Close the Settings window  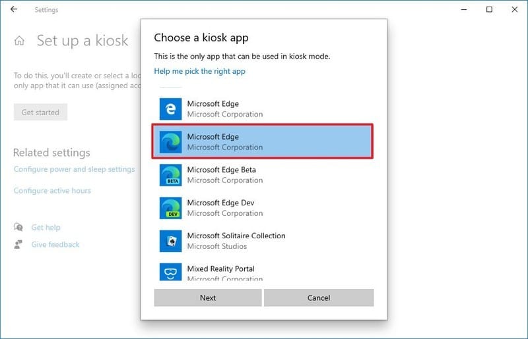click(x=514, y=9)
